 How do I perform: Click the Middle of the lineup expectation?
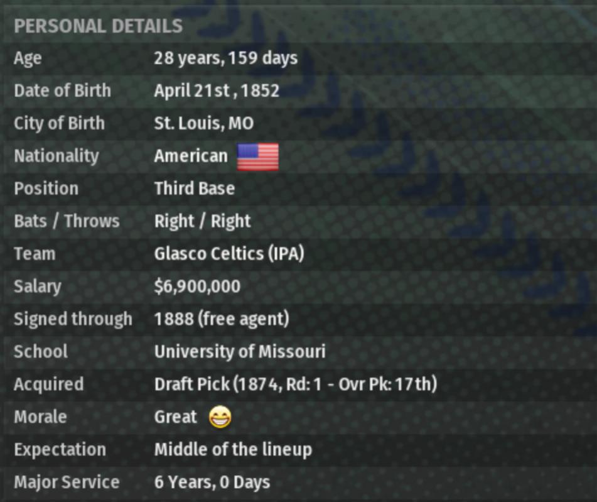tap(233, 450)
